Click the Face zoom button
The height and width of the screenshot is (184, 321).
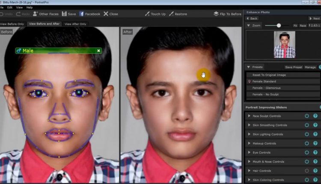pos(303,26)
